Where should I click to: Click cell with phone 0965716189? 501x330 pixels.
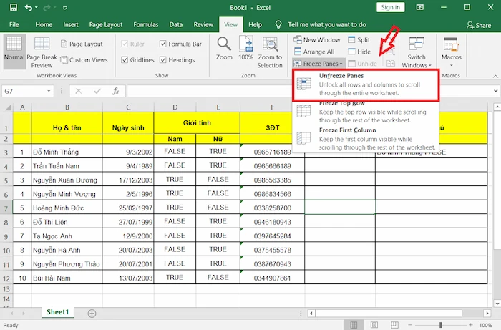(x=272, y=152)
